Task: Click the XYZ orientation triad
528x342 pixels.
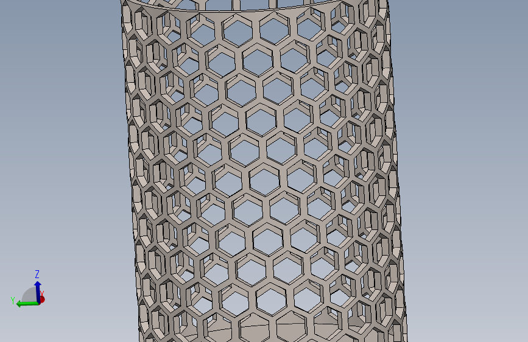Action: [28, 289]
